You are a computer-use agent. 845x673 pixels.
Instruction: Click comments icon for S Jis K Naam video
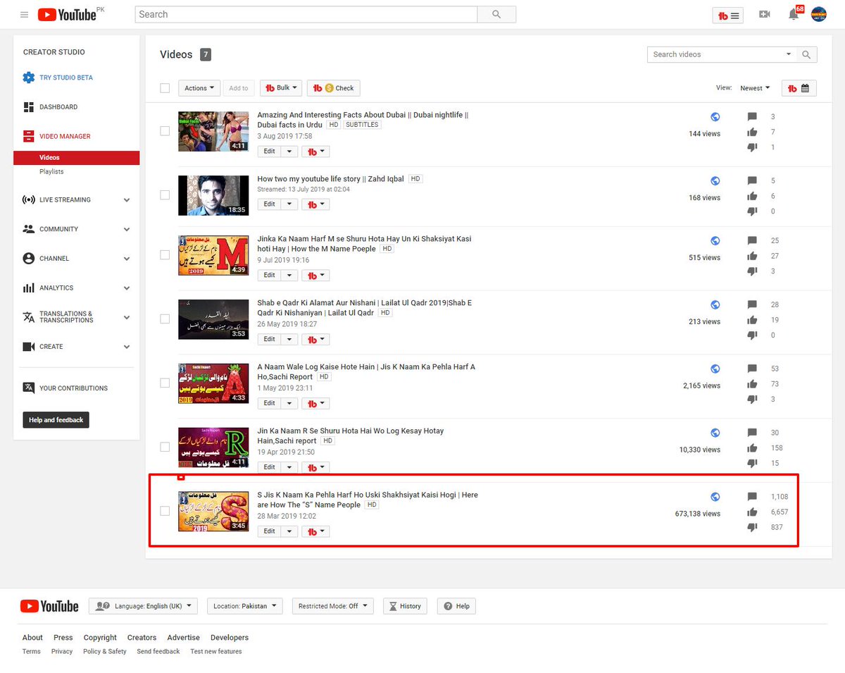click(752, 497)
